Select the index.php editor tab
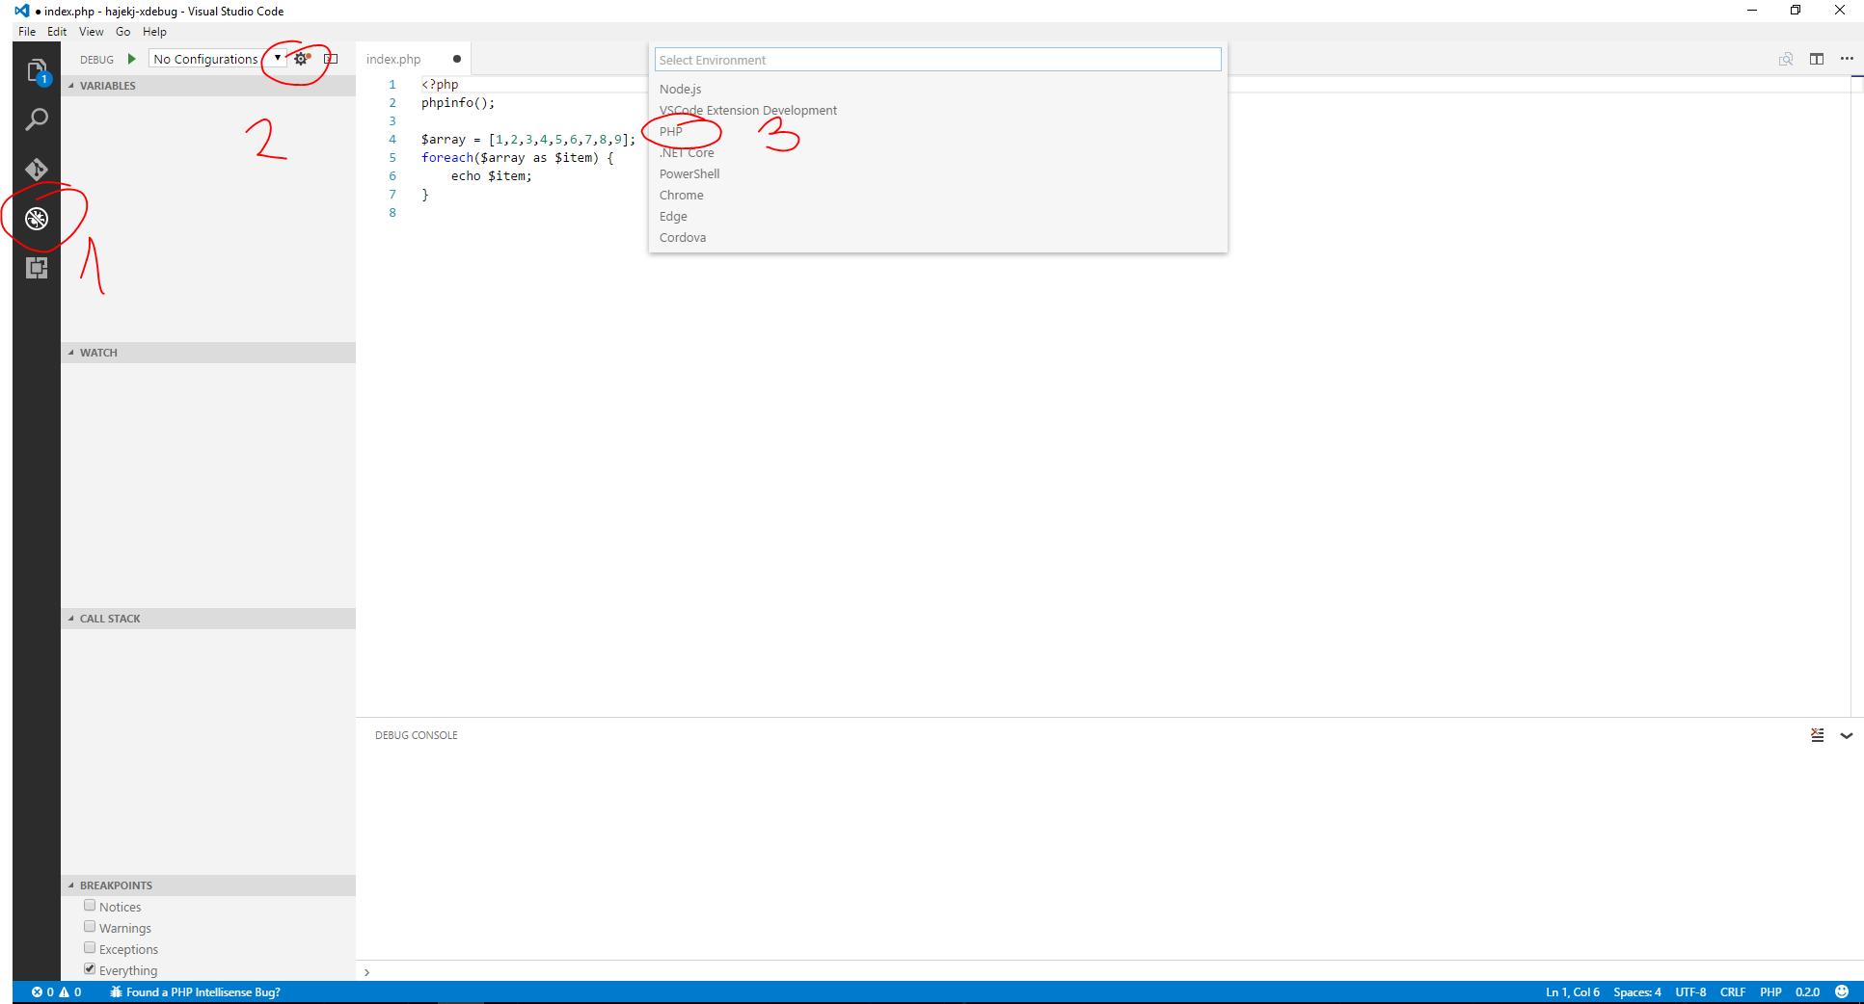Image resolution: width=1864 pixels, height=1004 pixels. coord(393,59)
